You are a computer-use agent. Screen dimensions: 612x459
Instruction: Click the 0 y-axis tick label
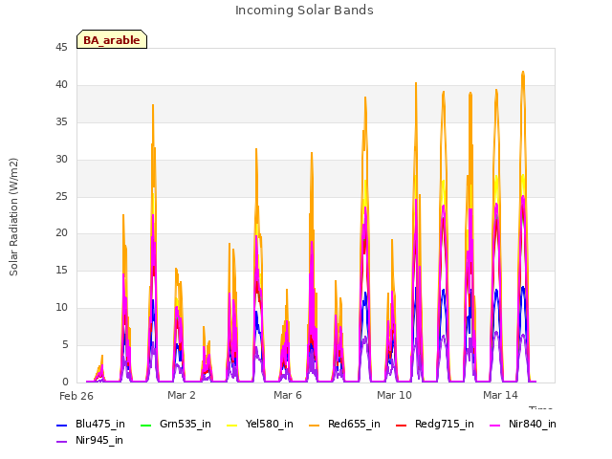(65, 382)
